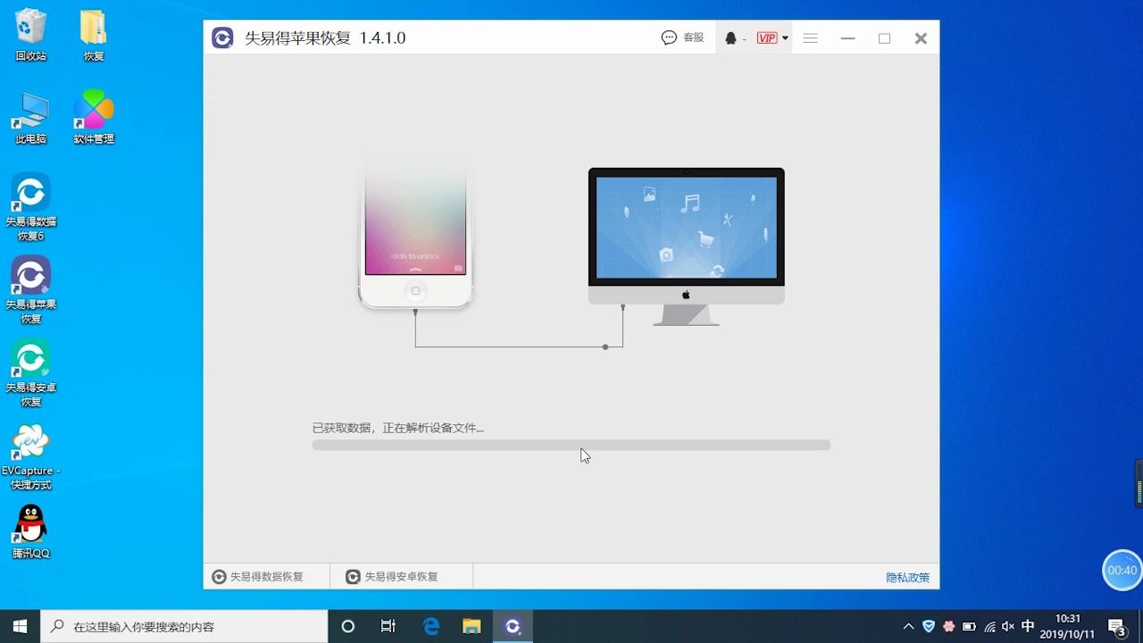1143x643 pixels.
Task: Click the EVCapture recording timer bubble
Action: (x=1122, y=570)
